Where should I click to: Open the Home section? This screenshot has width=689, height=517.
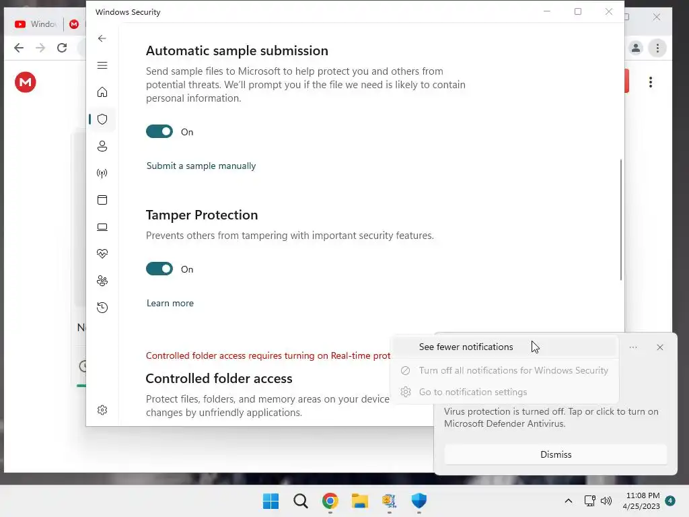(x=102, y=92)
